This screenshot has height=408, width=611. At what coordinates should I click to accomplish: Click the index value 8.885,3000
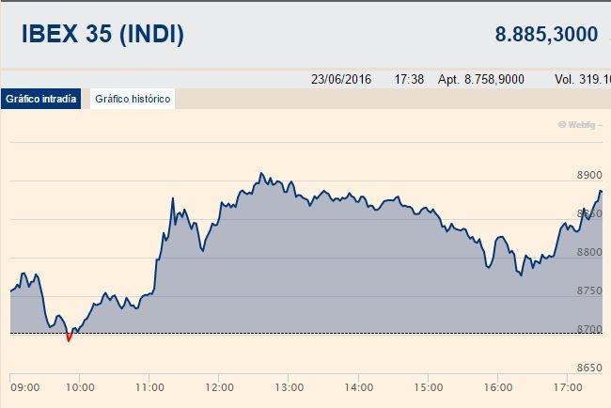[546, 34]
